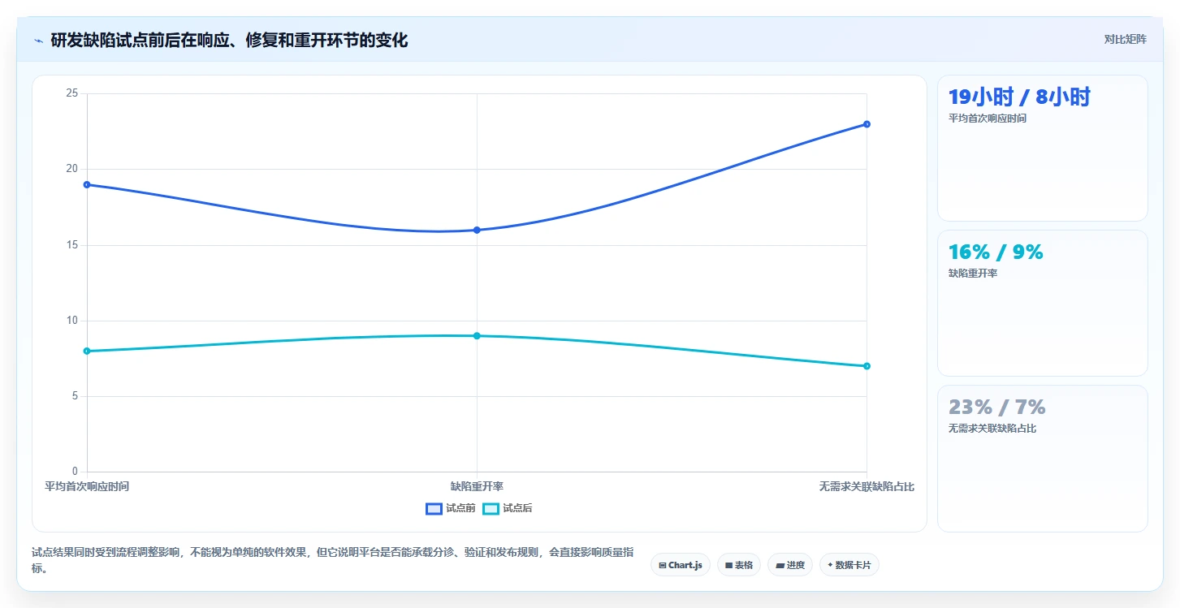Viewport: 1180px width, 608px height.
Task: Click the 对比矩阵 label in the header
Action: tap(1125, 39)
